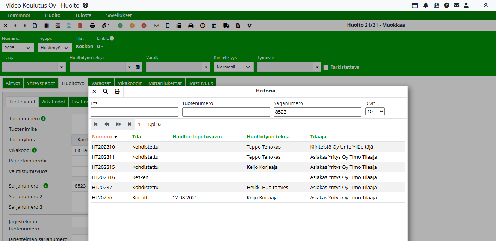Open the Tulosta menu
This screenshot has width=496, height=241.
pyautogui.click(x=83, y=15)
